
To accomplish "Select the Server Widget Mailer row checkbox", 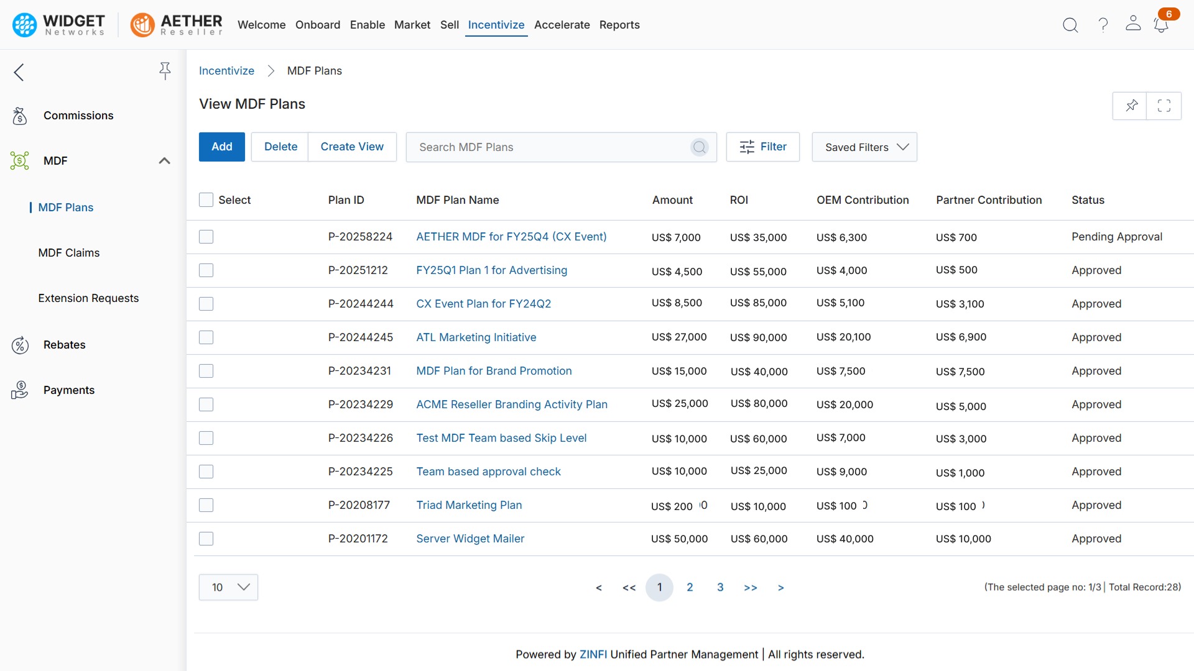I will point(206,539).
